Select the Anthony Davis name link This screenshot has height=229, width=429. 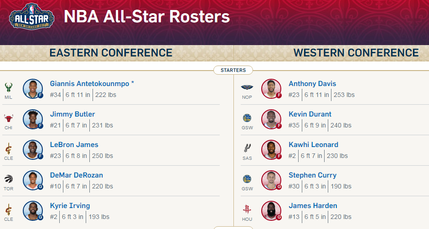tap(312, 84)
